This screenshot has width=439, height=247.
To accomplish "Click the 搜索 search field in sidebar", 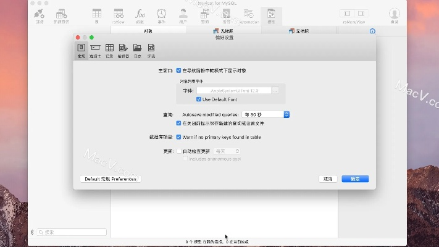I will pyautogui.click(x=72, y=232).
